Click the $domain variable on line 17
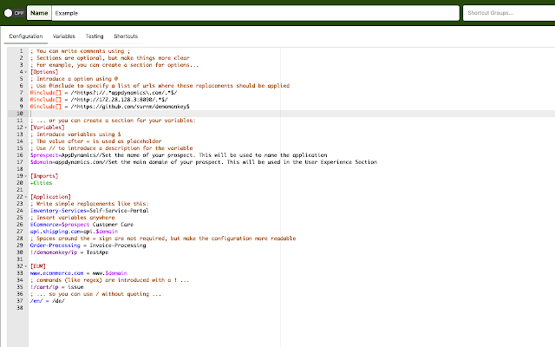Image resolution: width=555 pixels, height=347 pixels. 41,162
